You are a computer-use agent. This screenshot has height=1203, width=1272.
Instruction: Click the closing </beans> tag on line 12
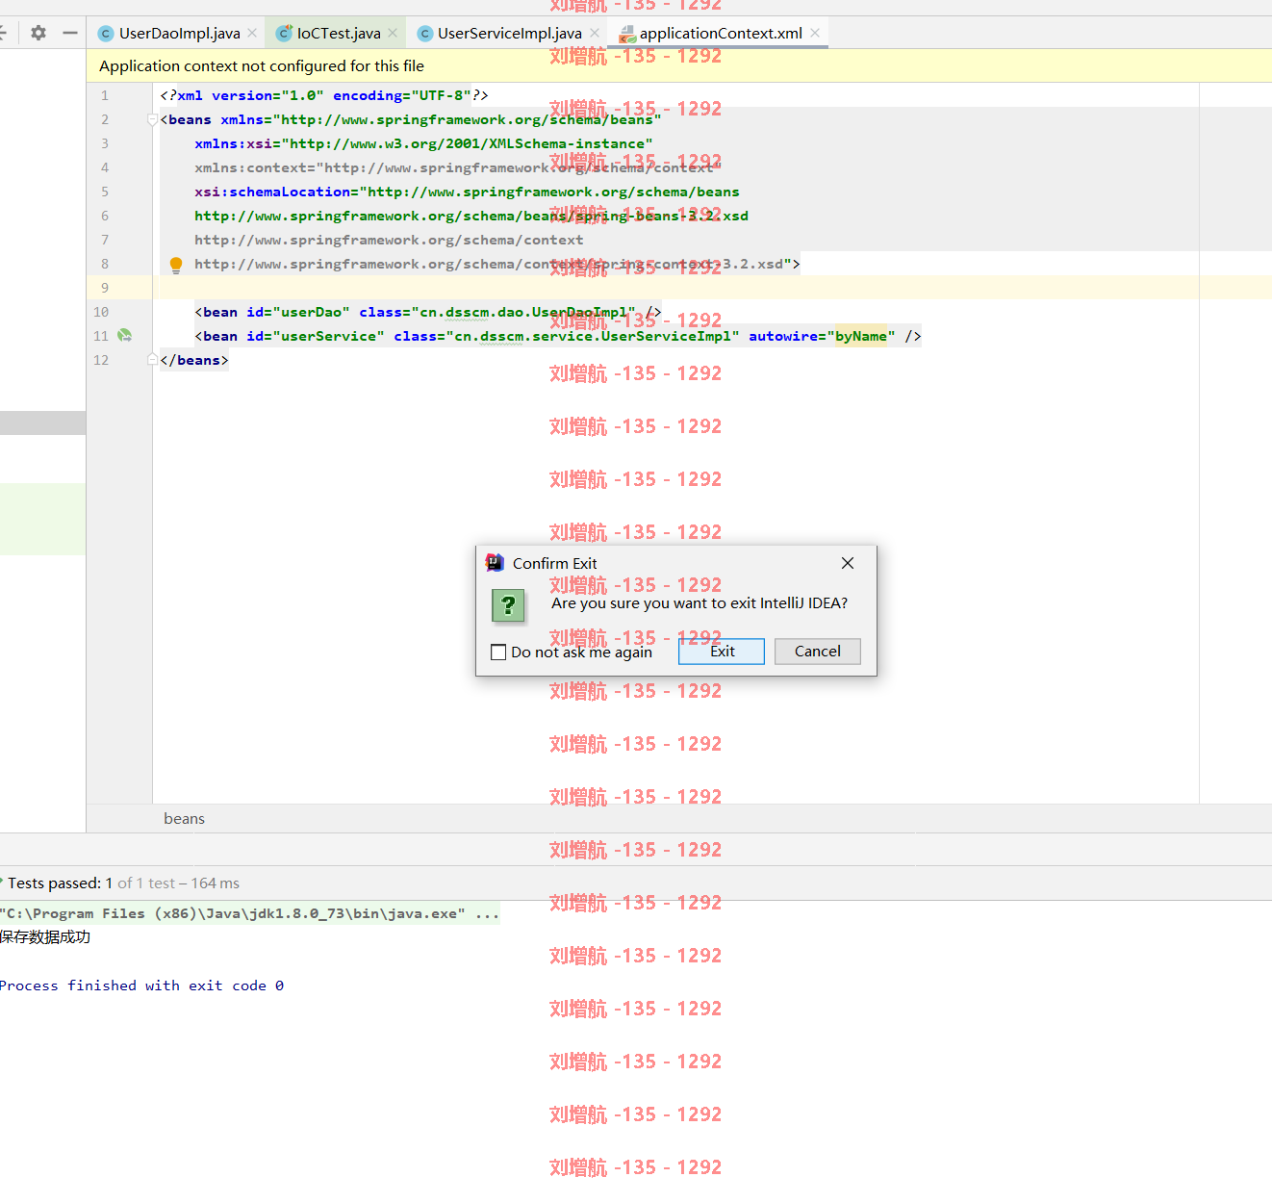(x=194, y=360)
